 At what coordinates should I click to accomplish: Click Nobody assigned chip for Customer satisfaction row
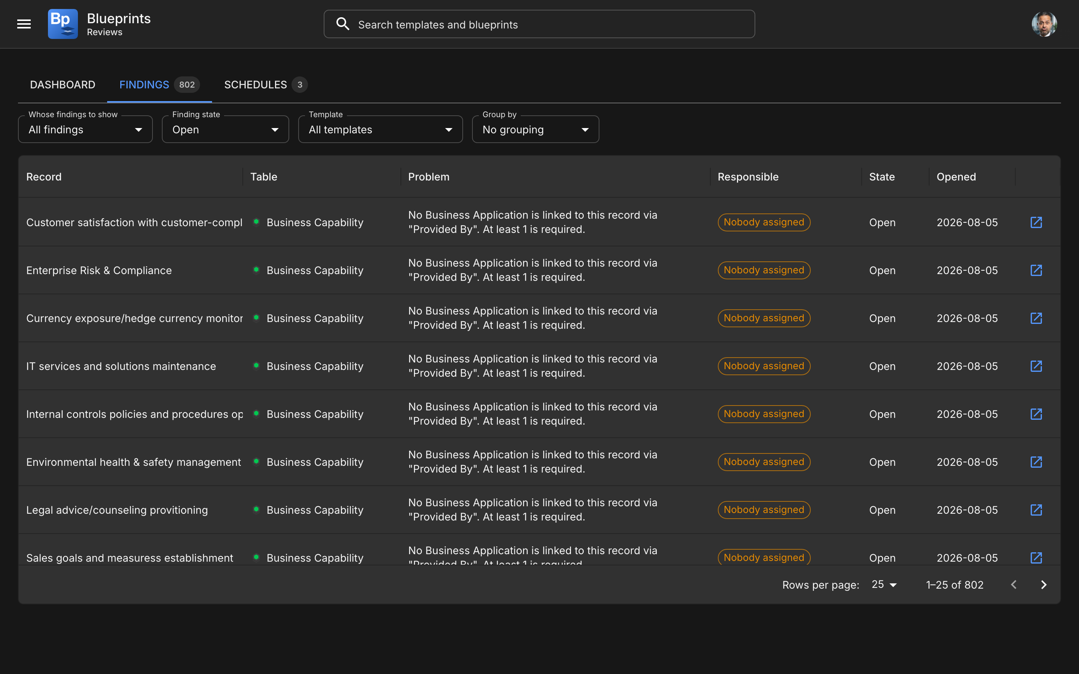(764, 222)
